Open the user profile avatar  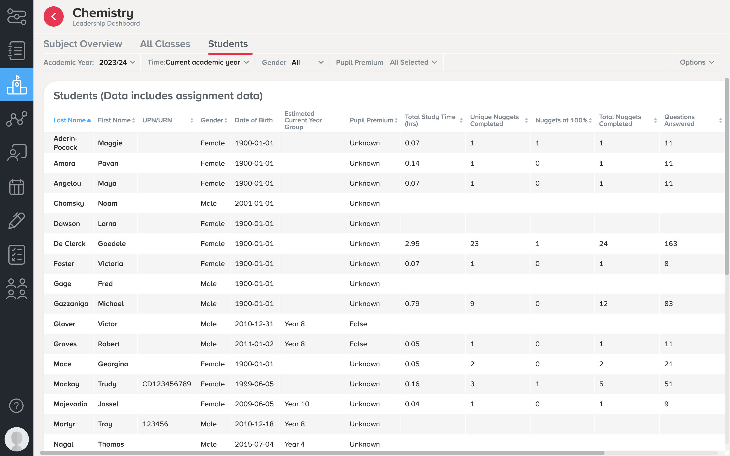pos(16,439)
